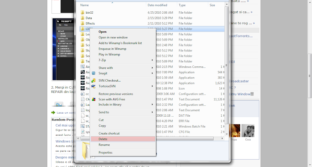The image size is (312, 167).
Task: Select the bin32 folder row name
Action: (90, 12)
